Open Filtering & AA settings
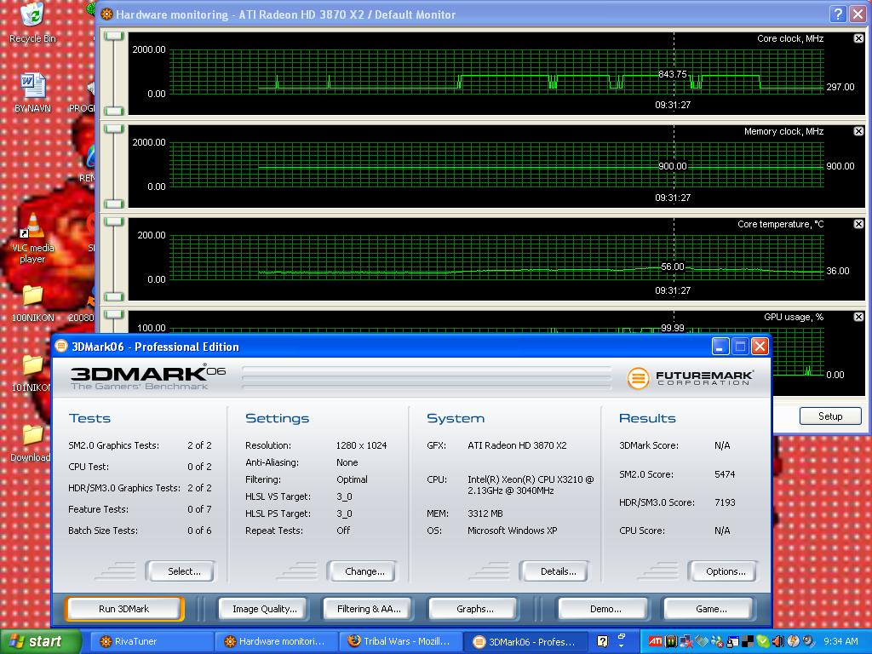This screenshot has width=872, height=654. 369,609
